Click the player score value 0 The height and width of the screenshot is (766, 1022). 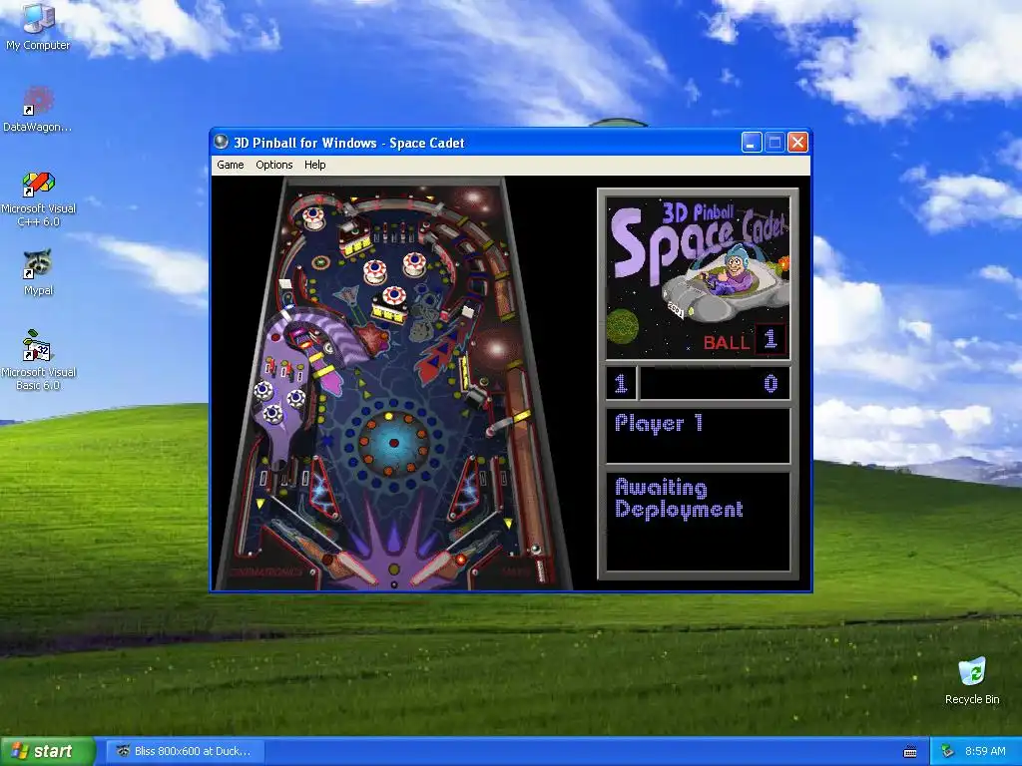(770, 384)
